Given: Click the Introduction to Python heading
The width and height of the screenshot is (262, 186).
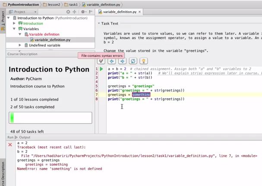Looking at the screenshot, I should (x=49, y=69).
